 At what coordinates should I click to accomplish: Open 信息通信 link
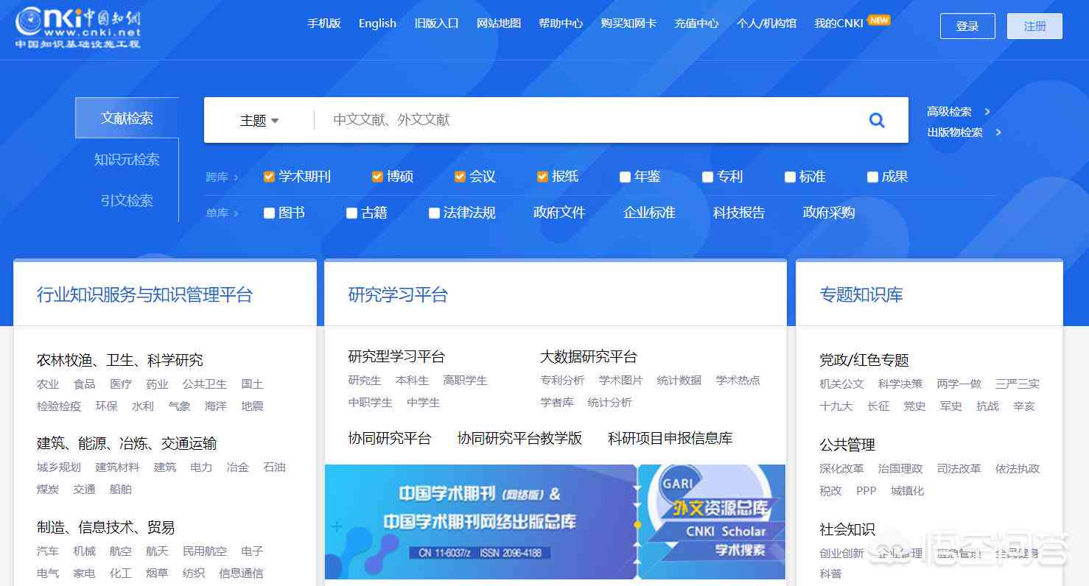[241, 573]
